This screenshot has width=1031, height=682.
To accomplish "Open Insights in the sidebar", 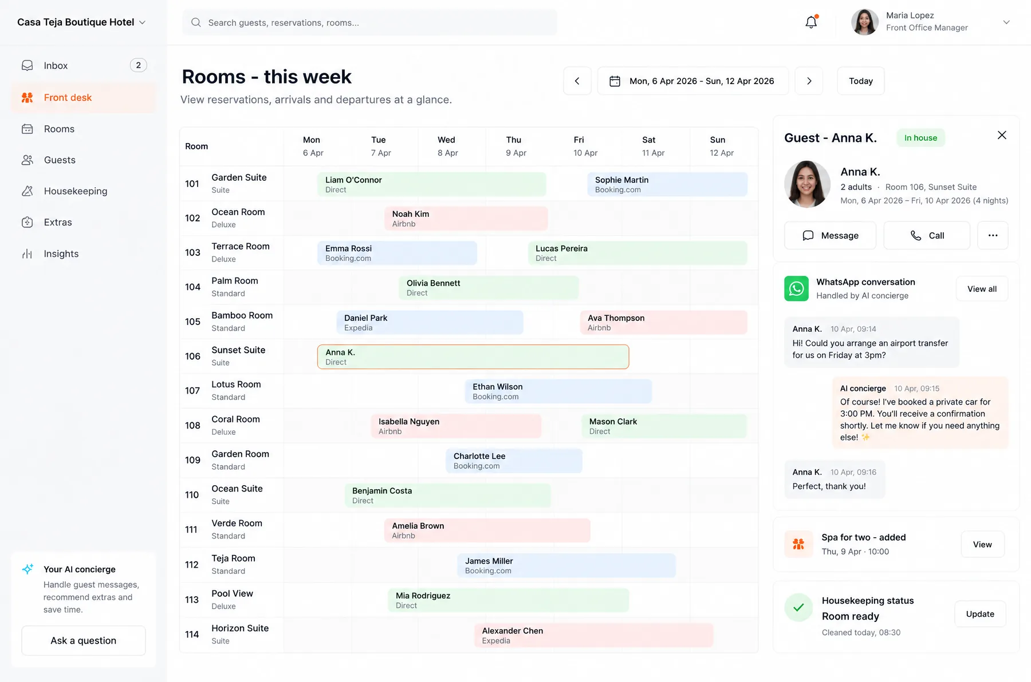I will tap(83, 253).
